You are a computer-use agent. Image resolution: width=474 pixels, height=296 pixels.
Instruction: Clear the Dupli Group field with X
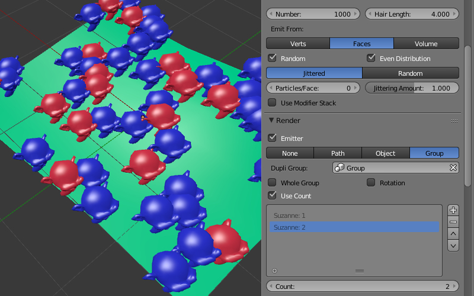453,168
